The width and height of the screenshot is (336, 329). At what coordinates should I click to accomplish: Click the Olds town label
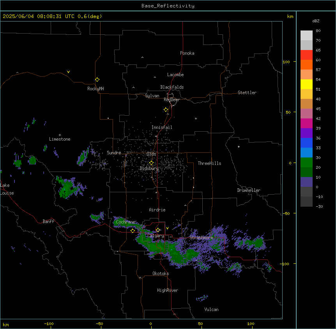[x=151, y=154]
